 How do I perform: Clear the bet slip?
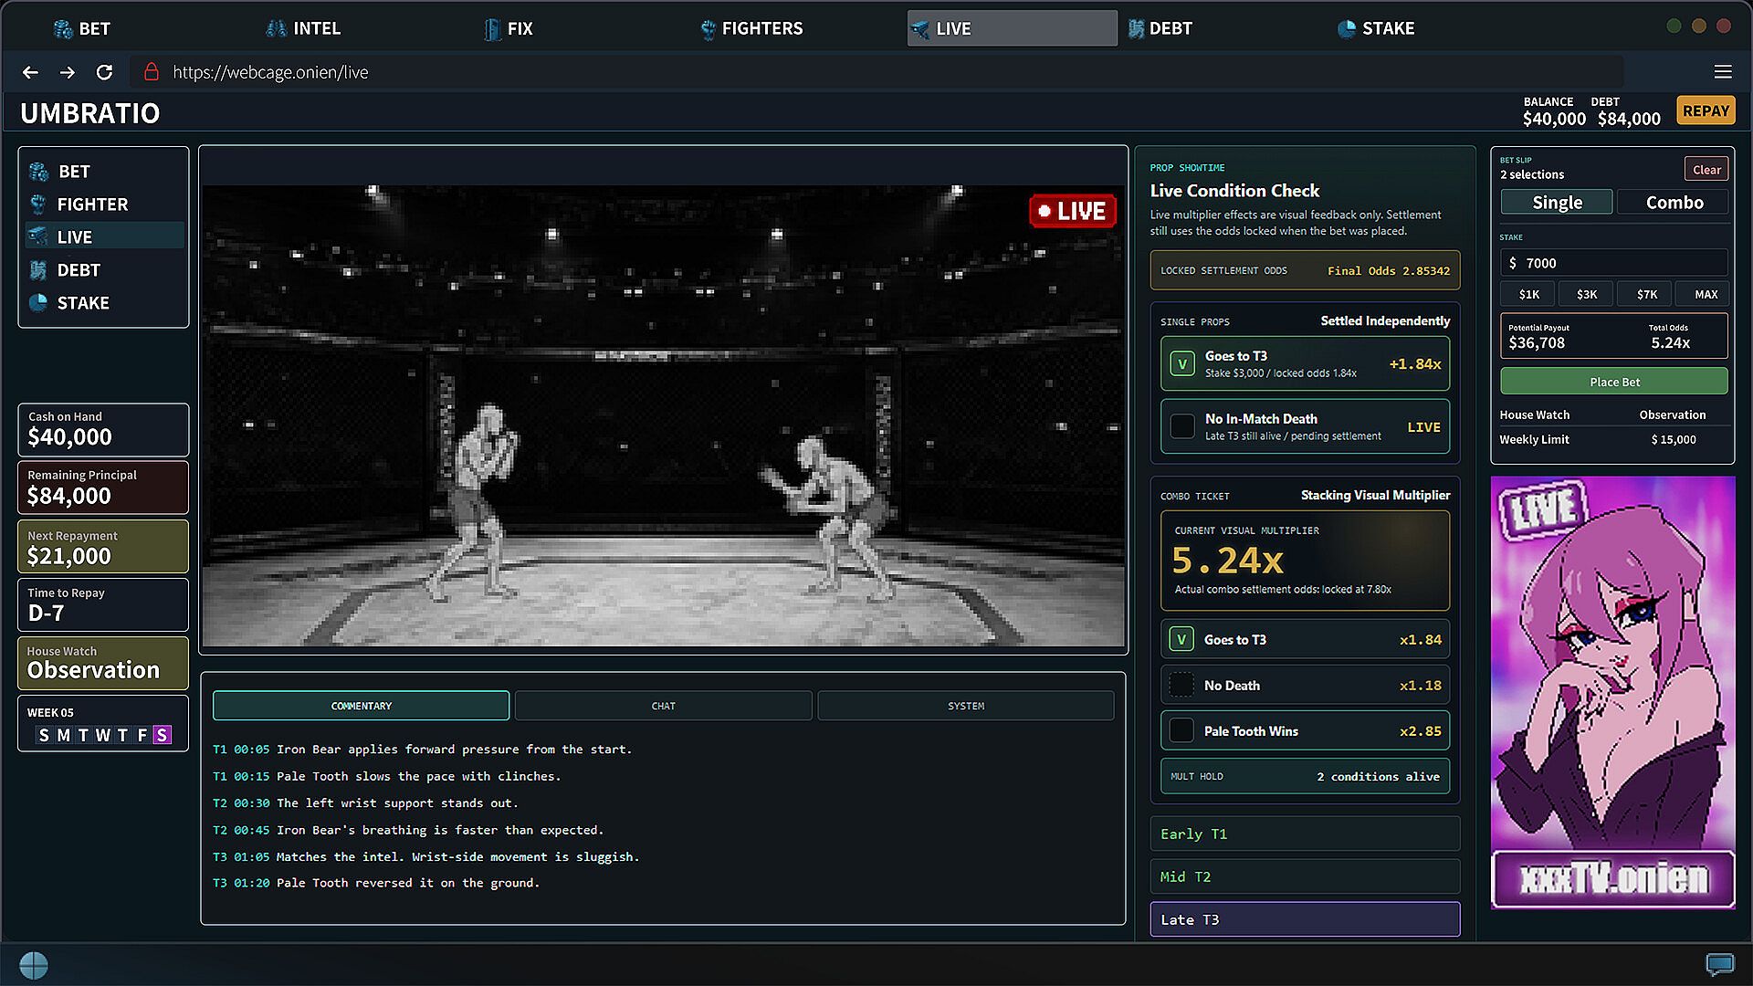(x=1706, y=169)
